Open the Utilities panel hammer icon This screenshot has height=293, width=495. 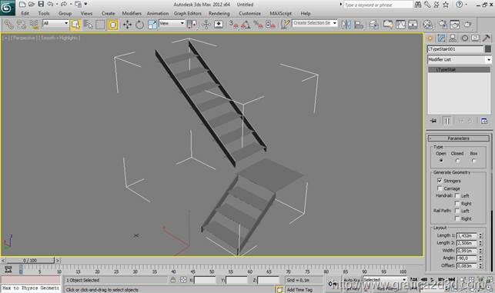tap(487, 38)
